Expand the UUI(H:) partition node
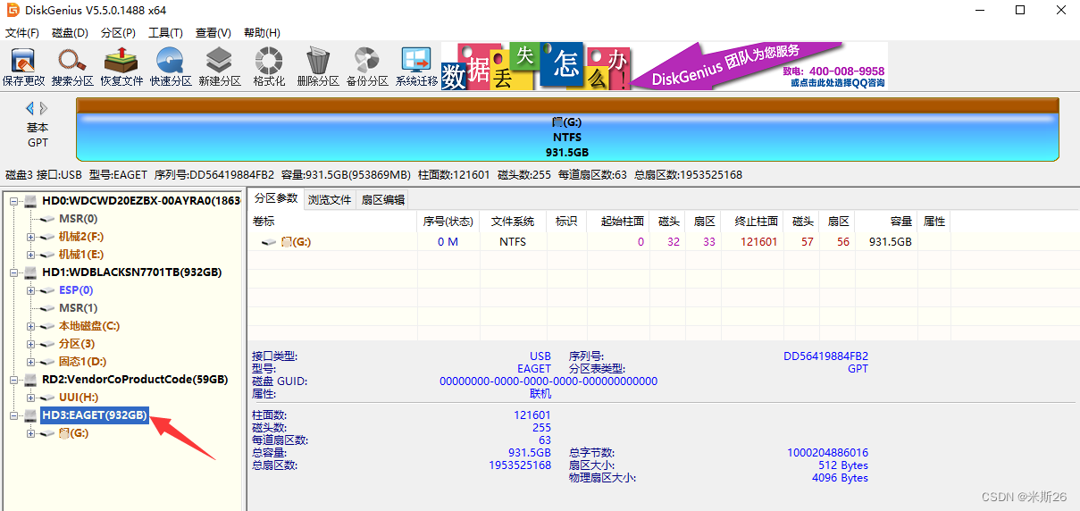1080x511 pixels. [x=30, y=398]
